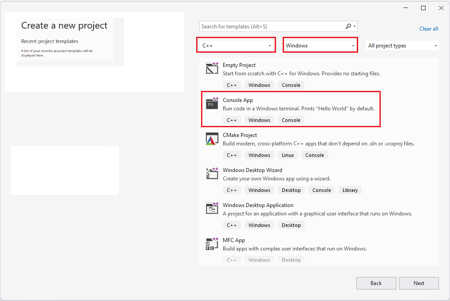450x301 pixels.
Task: Select the MFC App template icon
Action: 212,244
